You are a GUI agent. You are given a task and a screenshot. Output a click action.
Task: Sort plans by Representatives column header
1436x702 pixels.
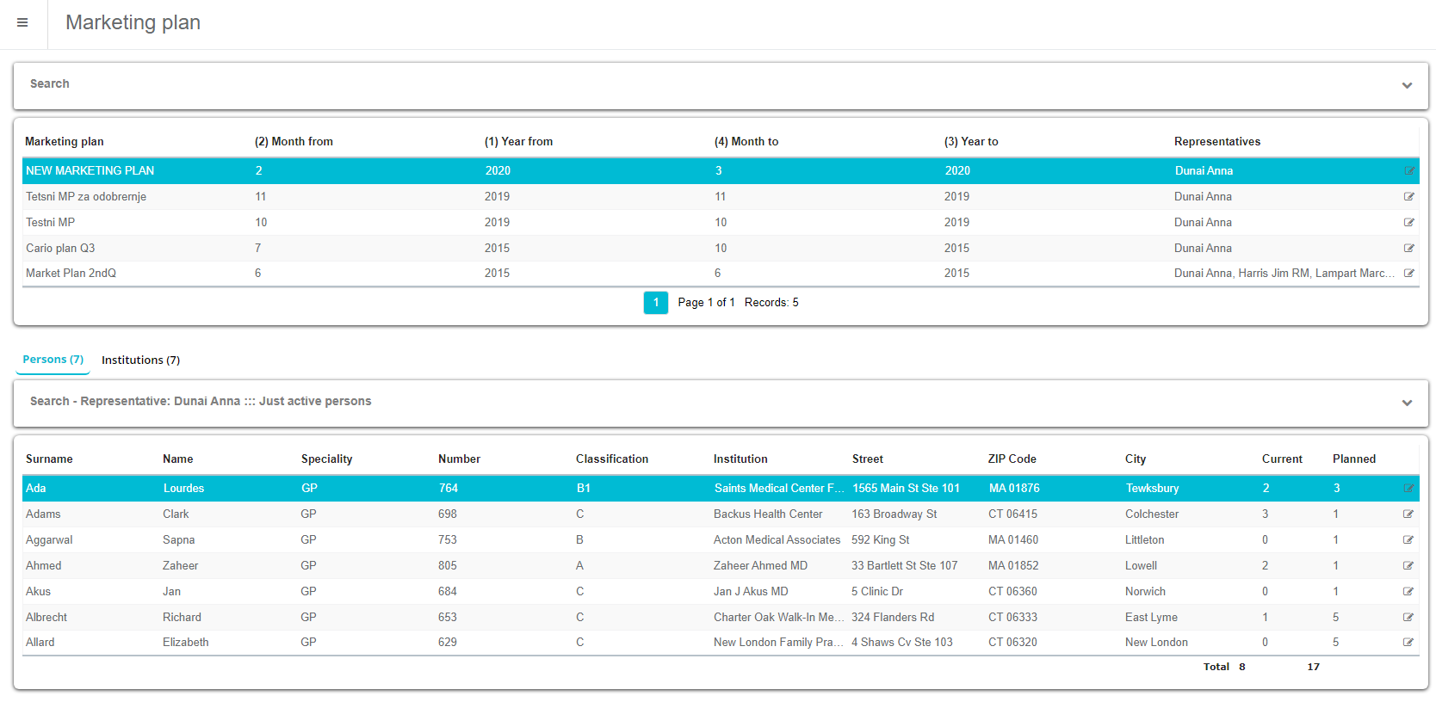tap(1216, 142)
